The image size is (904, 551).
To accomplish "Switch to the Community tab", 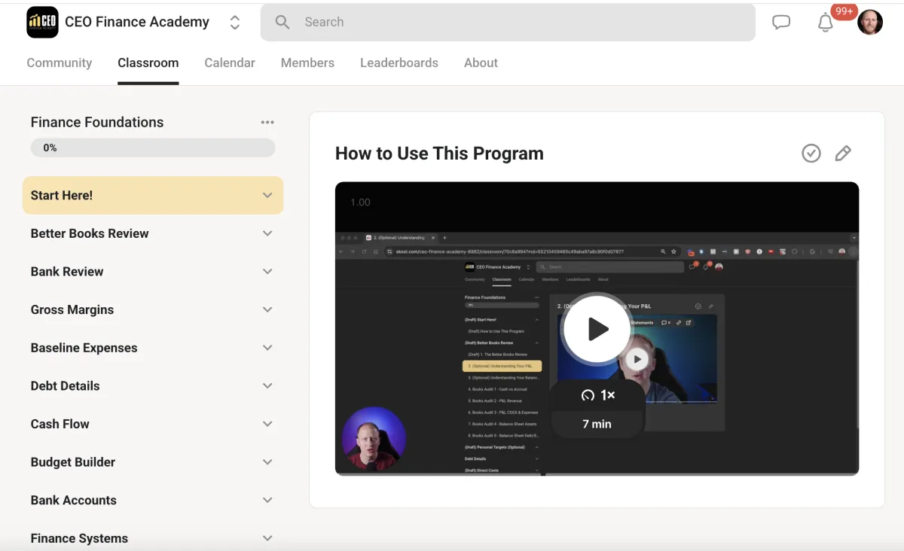I will [60, 63].
